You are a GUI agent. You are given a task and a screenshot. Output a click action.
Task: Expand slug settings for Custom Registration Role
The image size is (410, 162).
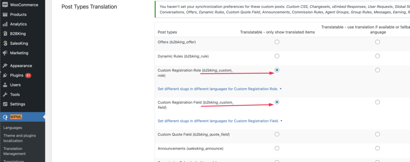click(x=220, y=89)
